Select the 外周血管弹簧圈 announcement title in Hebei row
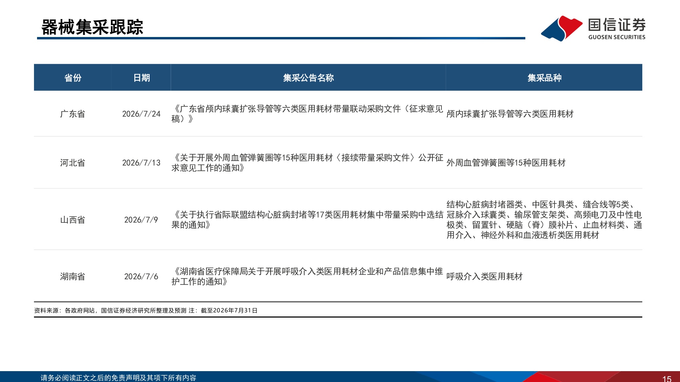Image resolution: width=680 pixels, height=382 pixels. click(x=307, y=163)
